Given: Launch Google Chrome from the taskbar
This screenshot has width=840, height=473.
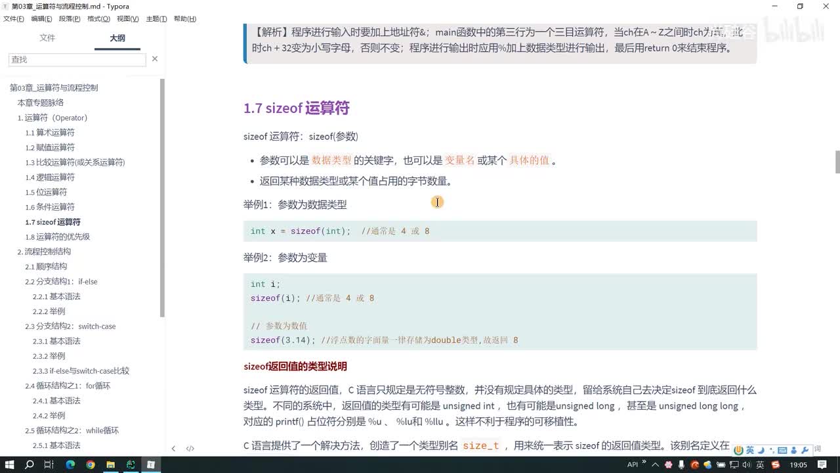Looking at the screenshot, I should 91,464.
